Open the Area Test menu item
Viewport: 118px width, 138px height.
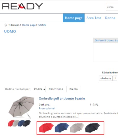click(94, 18)
